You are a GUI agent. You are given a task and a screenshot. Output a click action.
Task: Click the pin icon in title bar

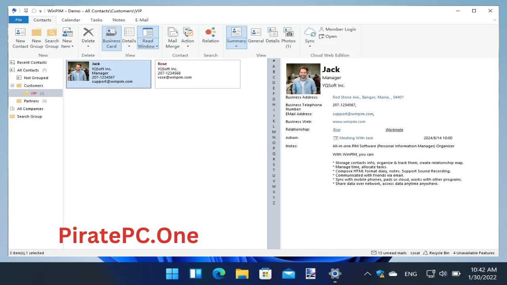coord(26,11)
